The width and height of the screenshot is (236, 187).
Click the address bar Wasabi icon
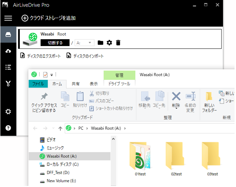coord(69,128)
